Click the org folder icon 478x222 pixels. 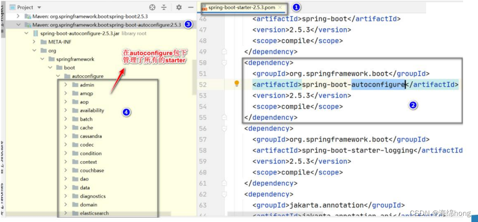click(x=44, y=50)
